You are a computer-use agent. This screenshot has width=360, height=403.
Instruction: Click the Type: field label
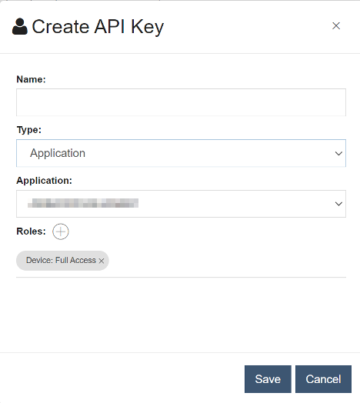coord(28,130)
